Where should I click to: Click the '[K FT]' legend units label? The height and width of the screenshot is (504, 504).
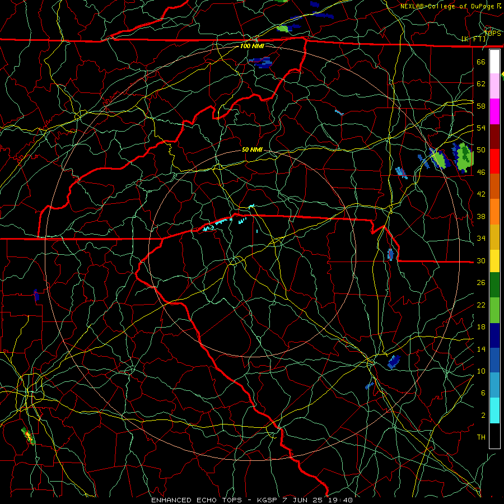(473, 39)
